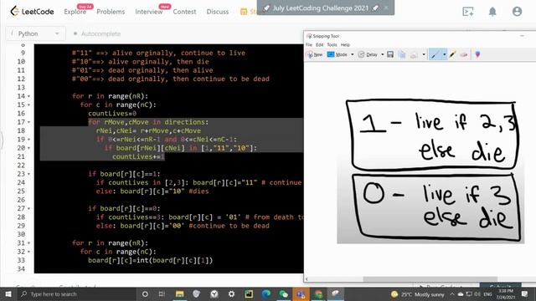Switch to Chrome on the taskbar
This screenshot has width=536, height=301.
(318, 293)
